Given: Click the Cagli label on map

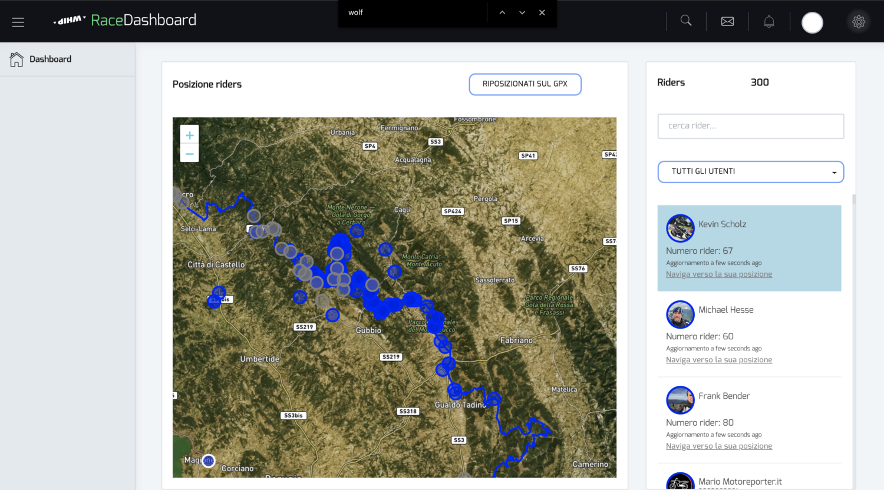Looking at the screenshot, I should tap(402, 210).
